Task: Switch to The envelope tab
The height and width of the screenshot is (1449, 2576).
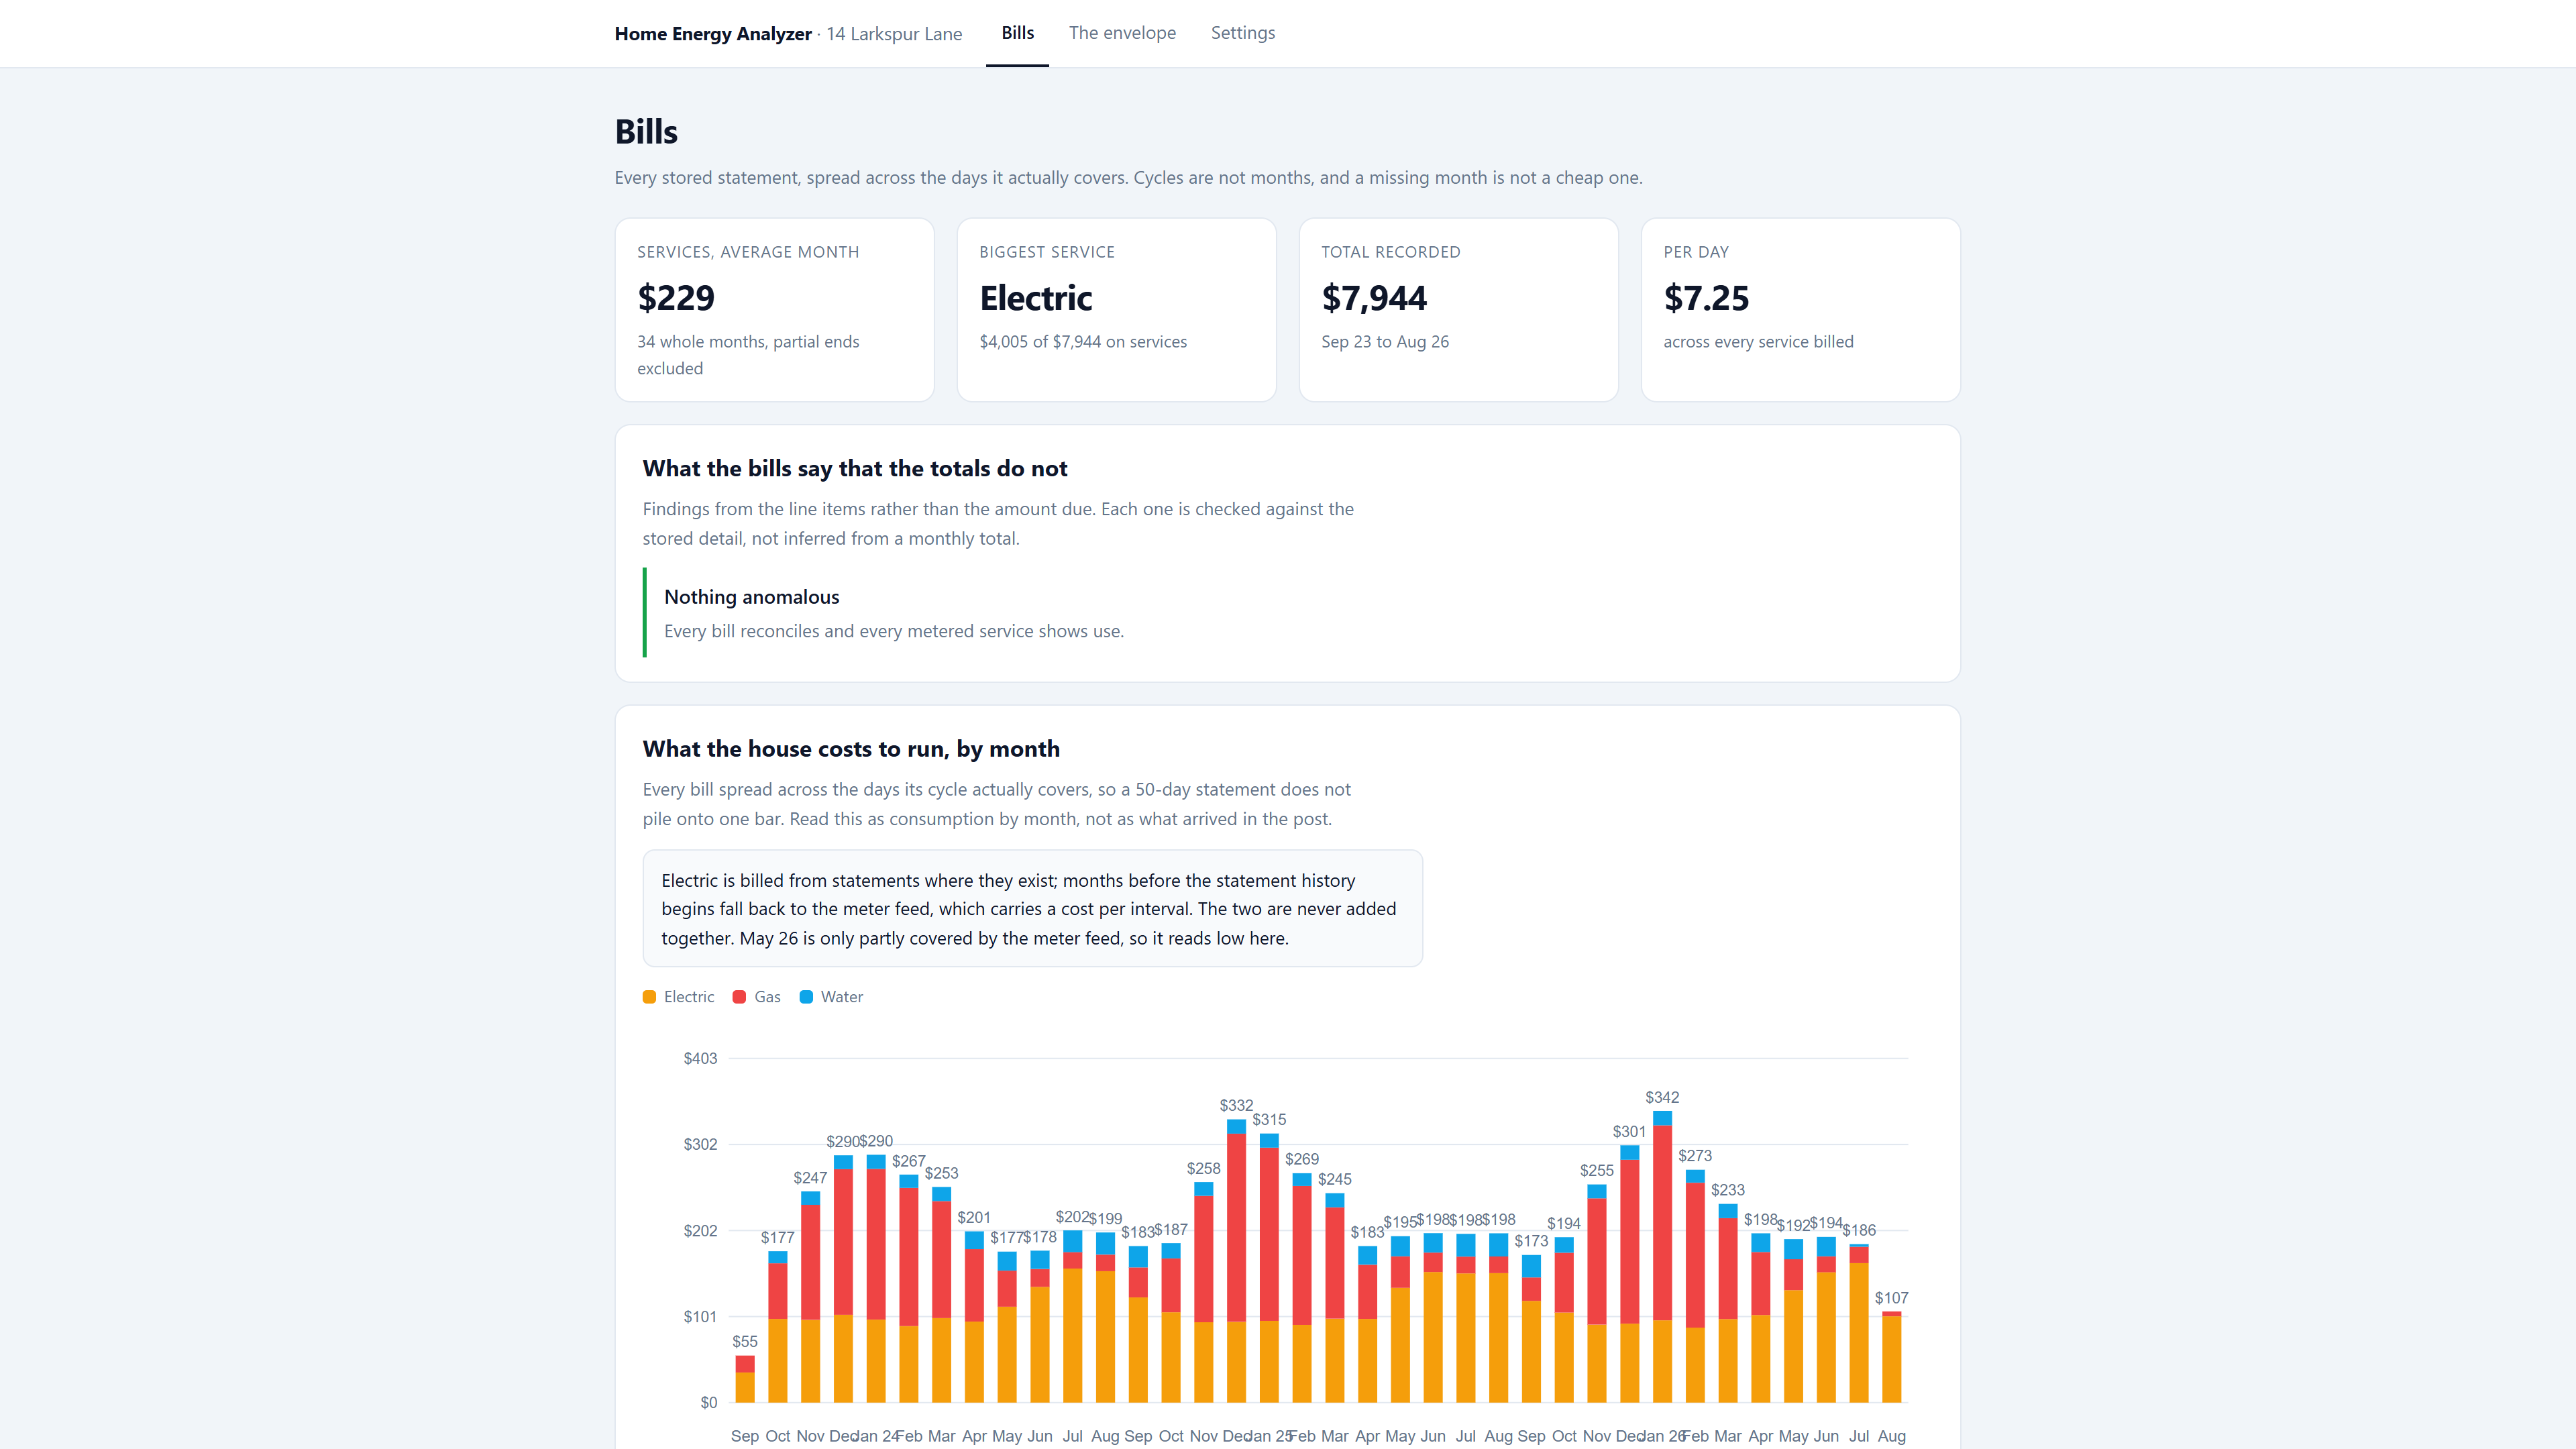Action: tap(1122, 33)
